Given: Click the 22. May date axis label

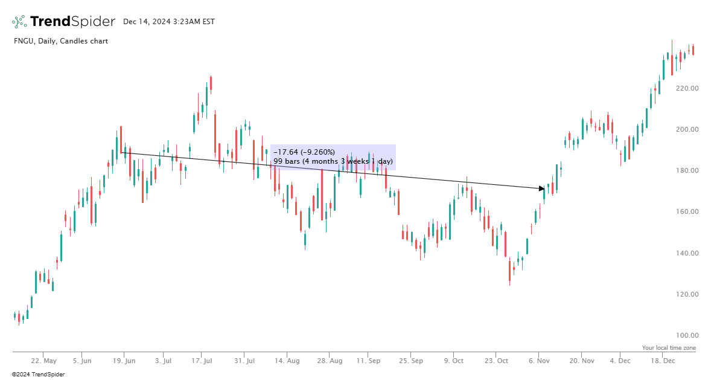Looking at the screenshot, I should click(43, 361).
